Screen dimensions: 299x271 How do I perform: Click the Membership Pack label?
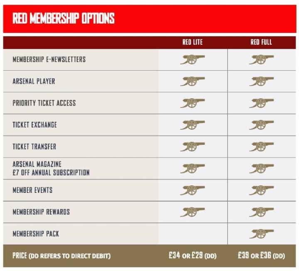pyautogui.click(x=36, y=234)
